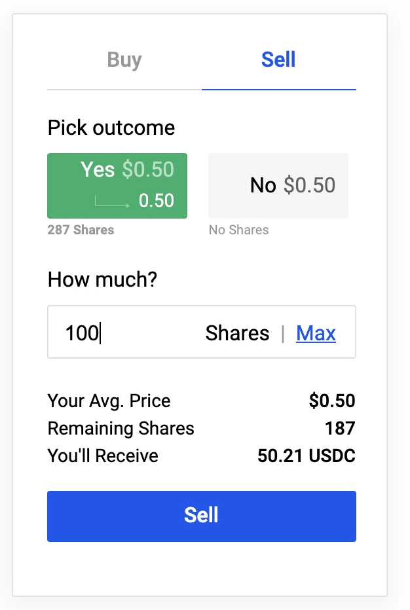Select the Sell tab
The width and height of the screenshot is (410, 610).
(279, 60)
